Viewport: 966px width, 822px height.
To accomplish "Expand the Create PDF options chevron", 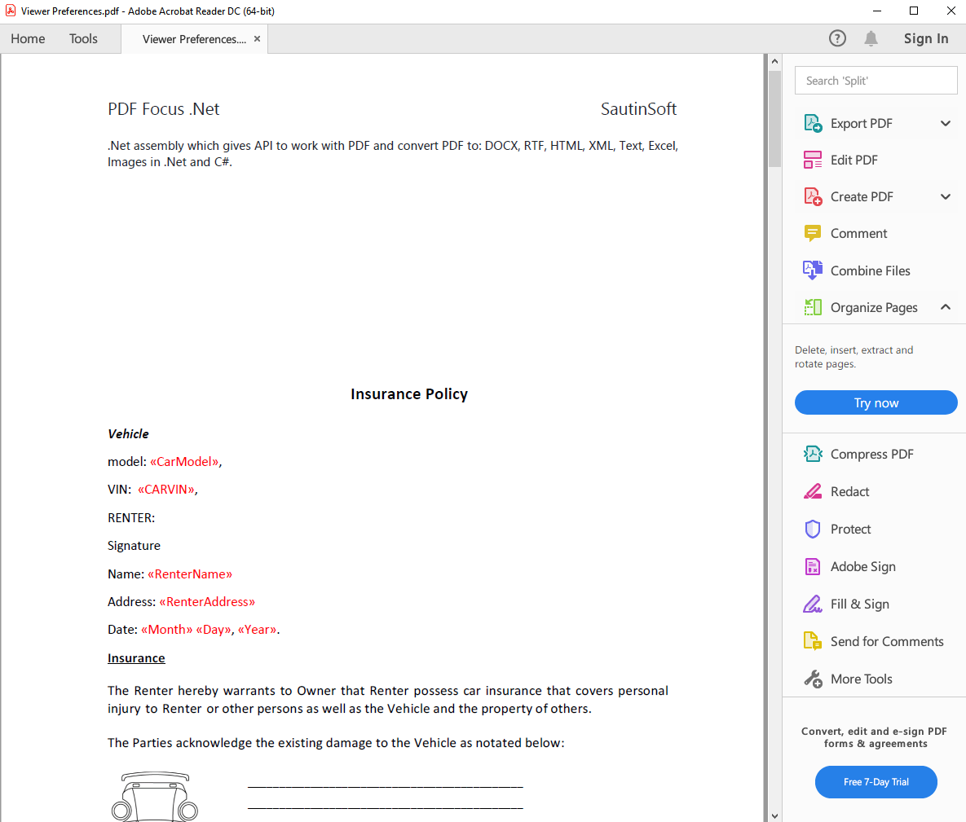I will click(x=946, y=196).
